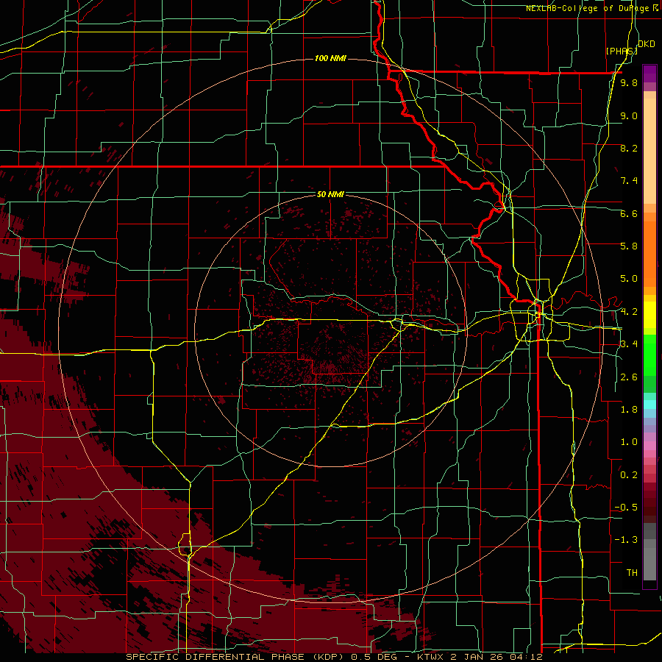
Task: Click the purple segment atop the color bar
Action: (x=649, y=74)
